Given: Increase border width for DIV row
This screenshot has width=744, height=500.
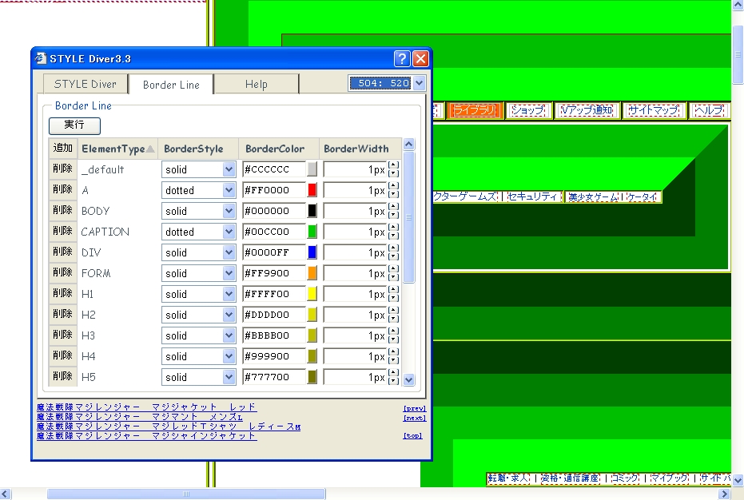Looking at the screenshot, I should (x=393, y=248).
